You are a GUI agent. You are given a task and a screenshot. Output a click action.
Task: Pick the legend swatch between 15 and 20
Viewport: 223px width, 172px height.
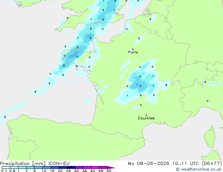click(x=55, y=167)
